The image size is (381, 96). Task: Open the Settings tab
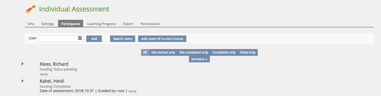point(48,24)
